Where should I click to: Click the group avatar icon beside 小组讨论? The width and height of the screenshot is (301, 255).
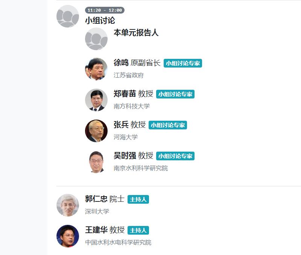coord(68,16)
